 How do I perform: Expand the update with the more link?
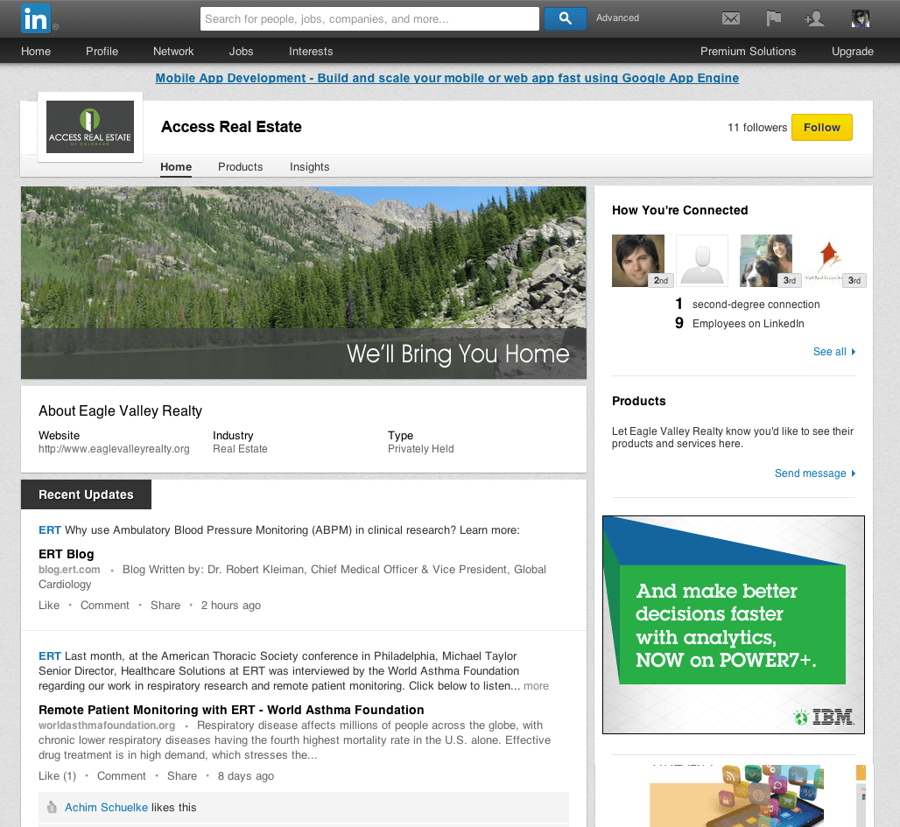(x=536, y=686)
